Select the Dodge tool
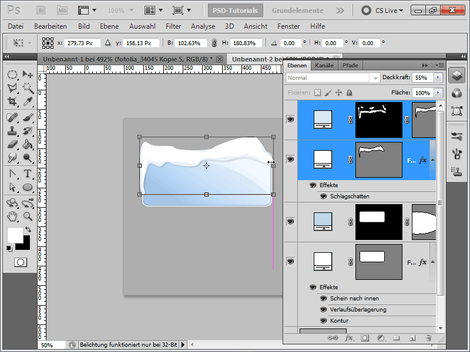Screen dimensions: 470x352 (x=28, y=158)
